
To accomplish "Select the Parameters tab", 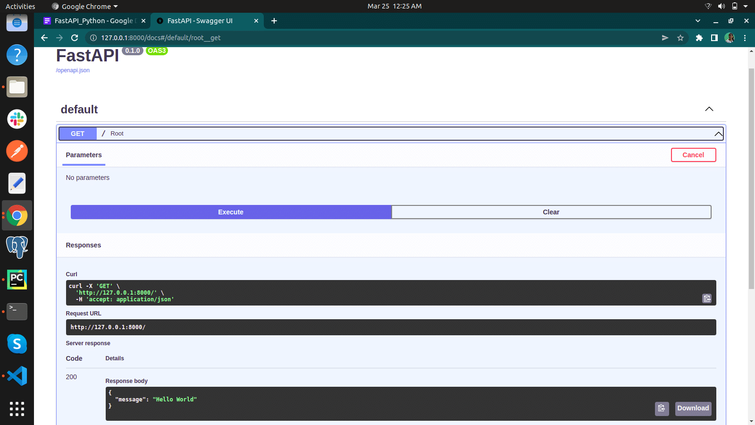I will 84,155.
